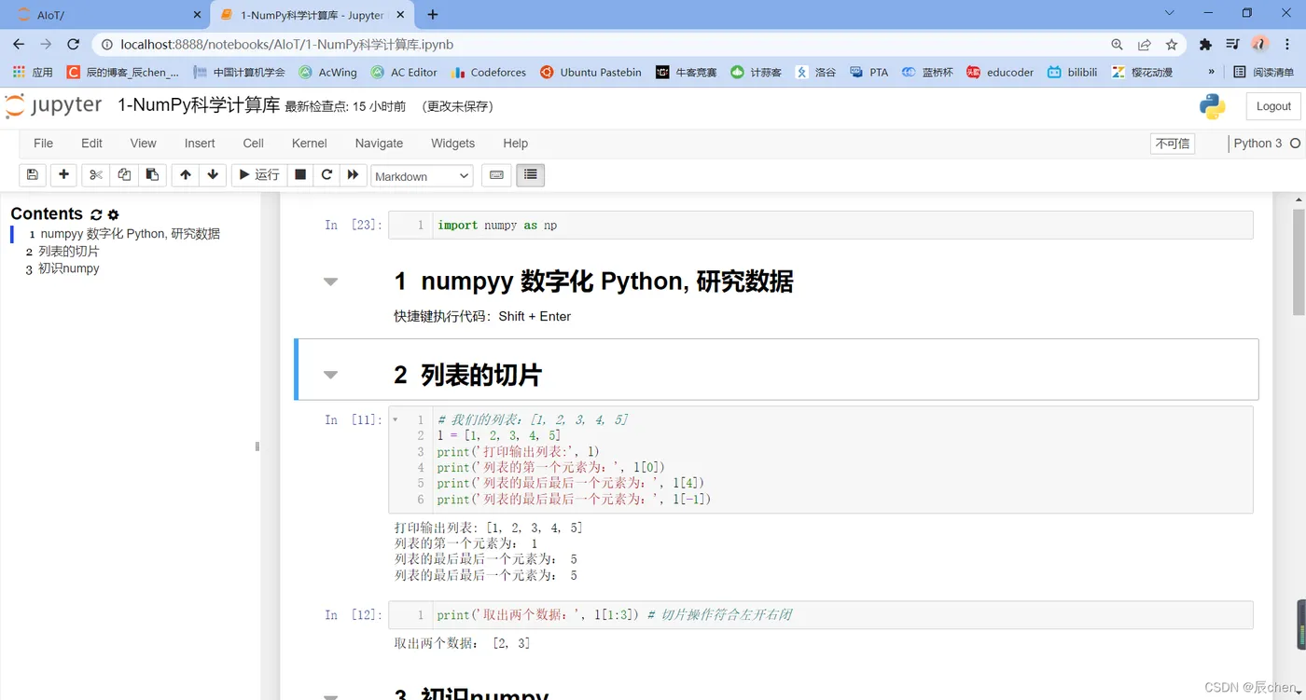Paste cells using the clipboard toolbar icon

pos(152,174)
